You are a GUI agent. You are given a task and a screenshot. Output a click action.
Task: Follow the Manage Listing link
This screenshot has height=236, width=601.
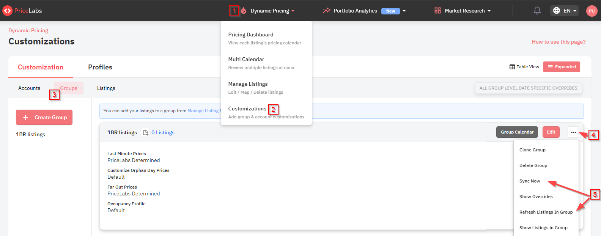(x=204, y=111)
